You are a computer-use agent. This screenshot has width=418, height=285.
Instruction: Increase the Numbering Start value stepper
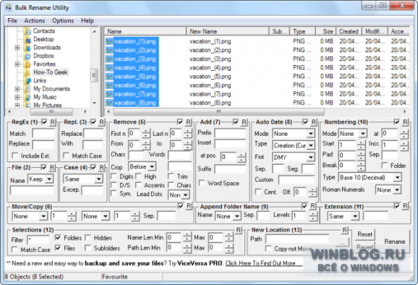[x=361, y=142]
